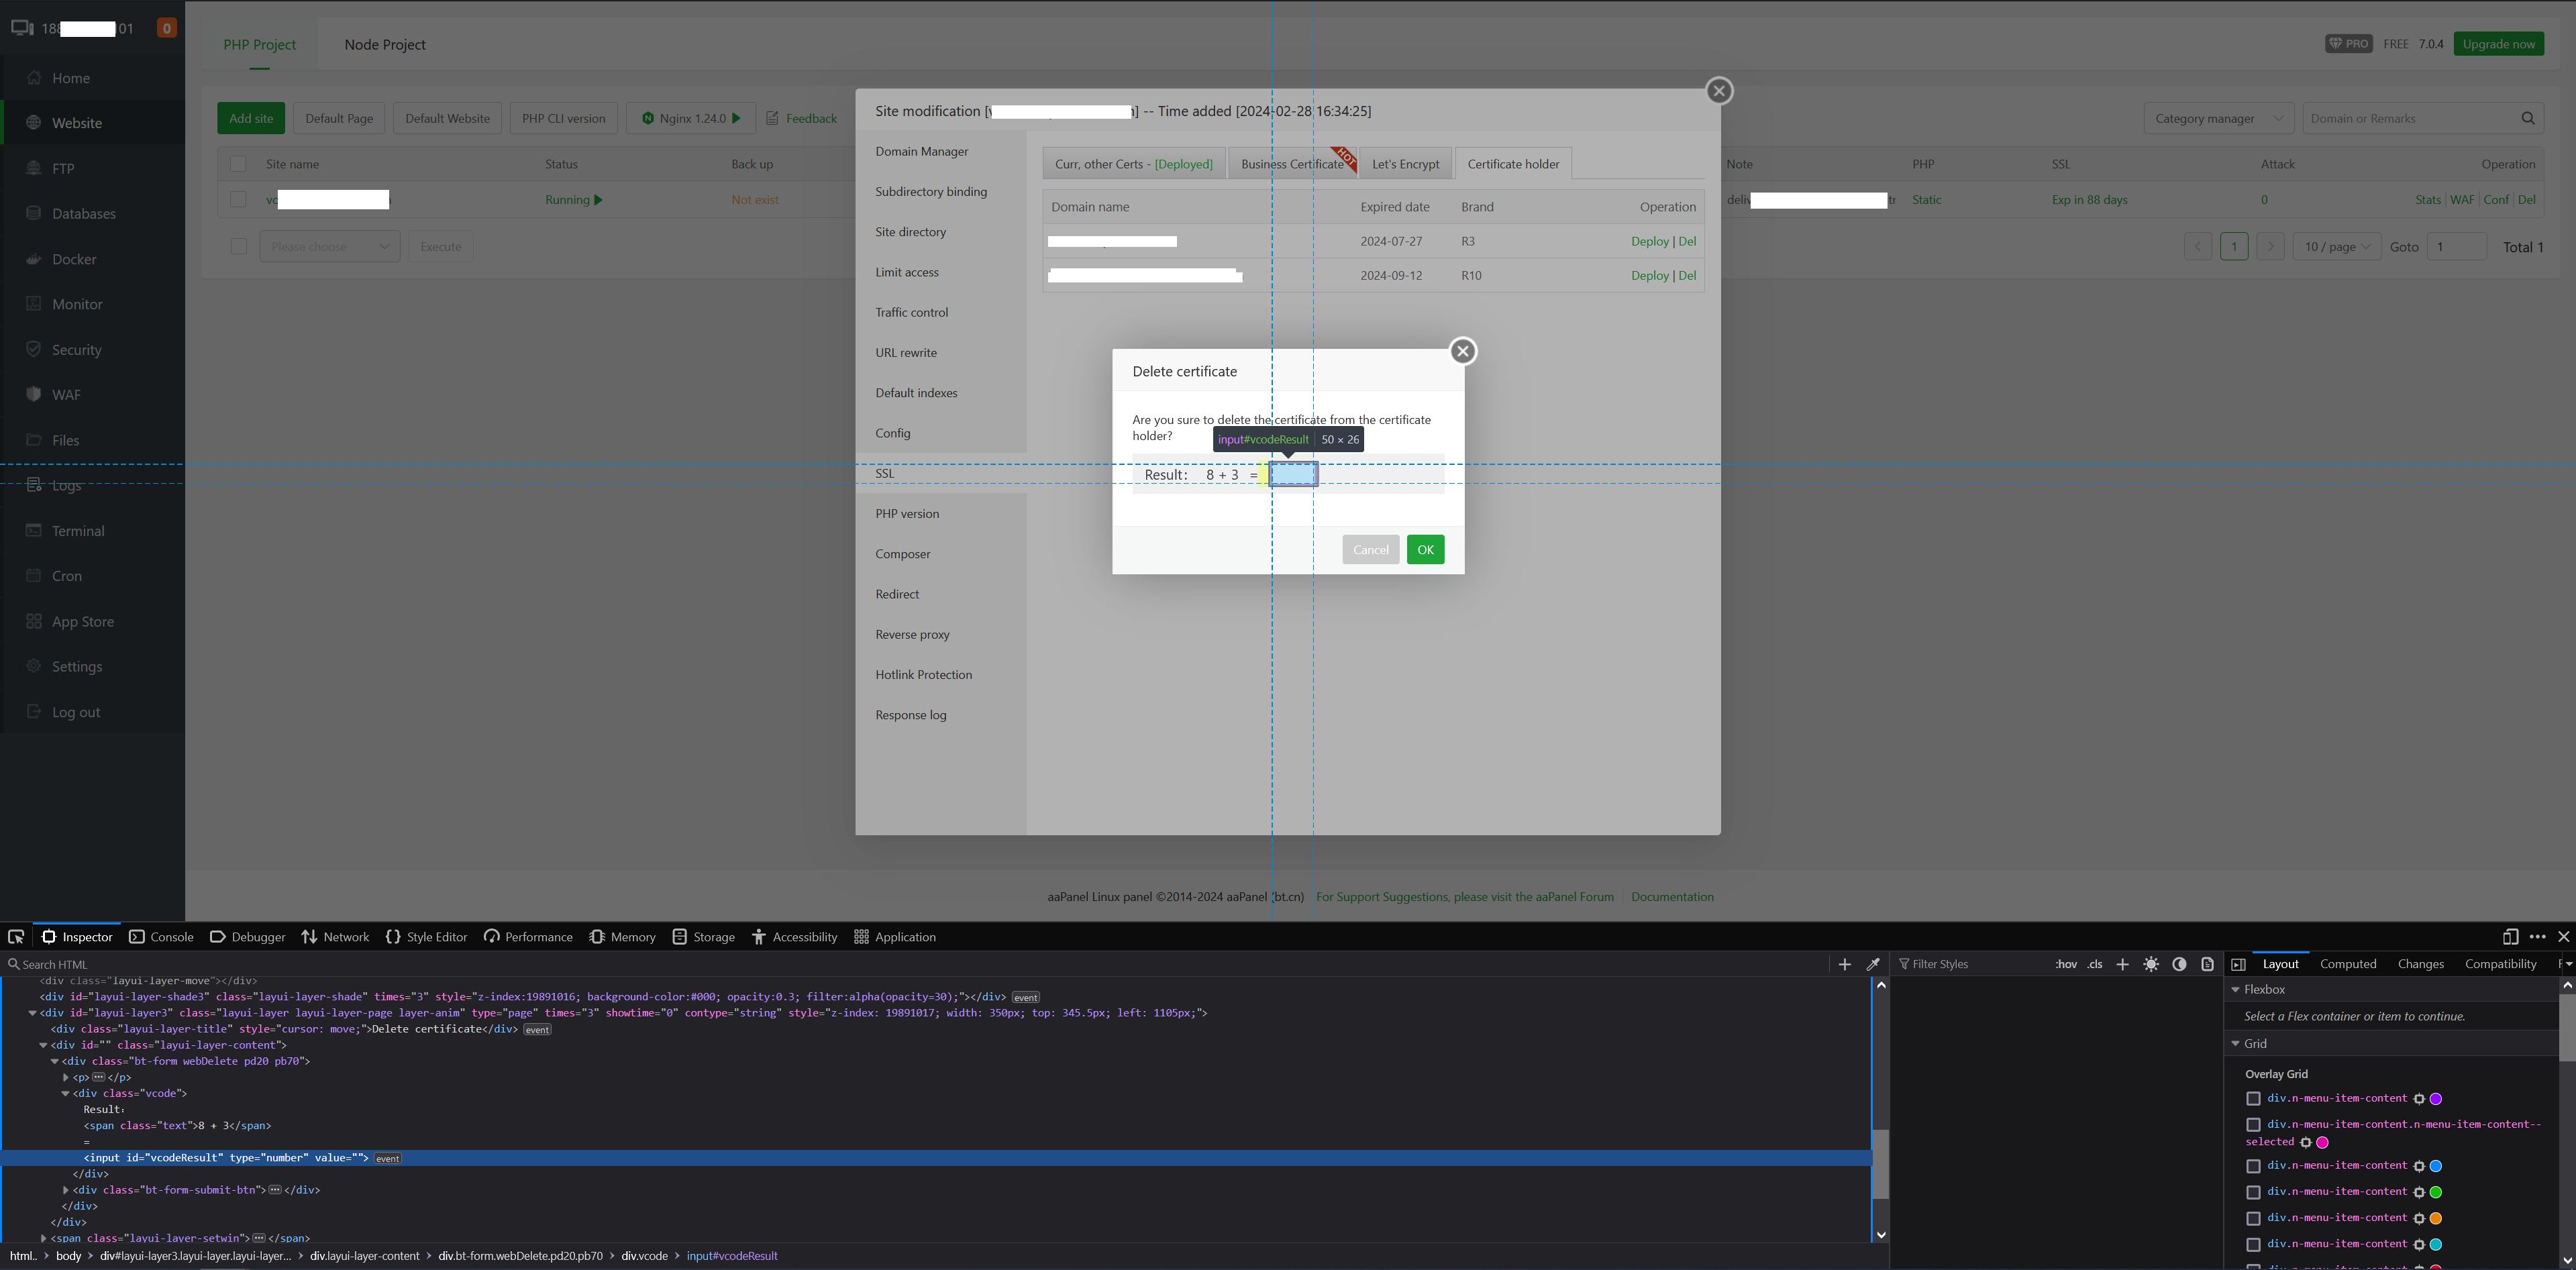Open the Category manager dropdown
The height and width of the screenshot is (1270, 2576).
pyautogui.click(x=2218, y=118)
